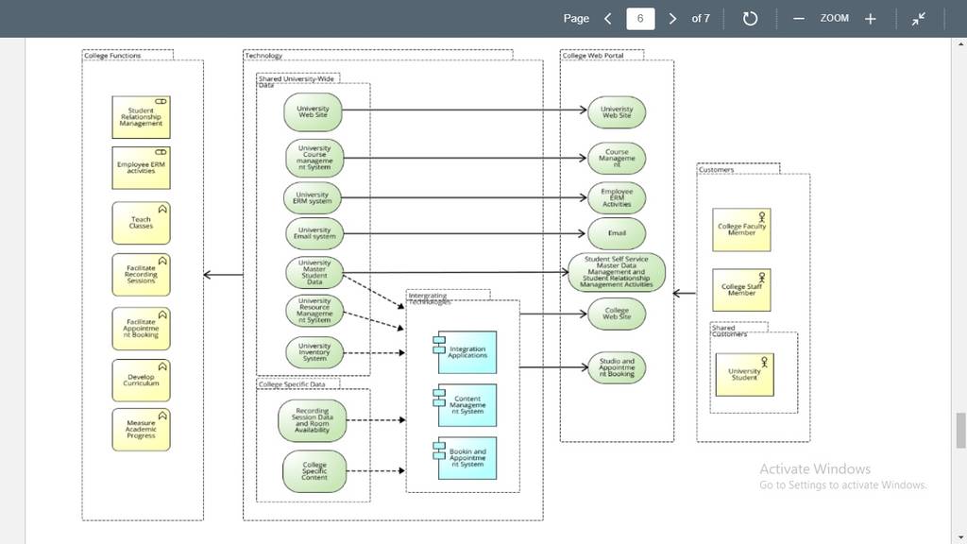Click the Employee ERM Activities portal node

(x=617, y=198)
